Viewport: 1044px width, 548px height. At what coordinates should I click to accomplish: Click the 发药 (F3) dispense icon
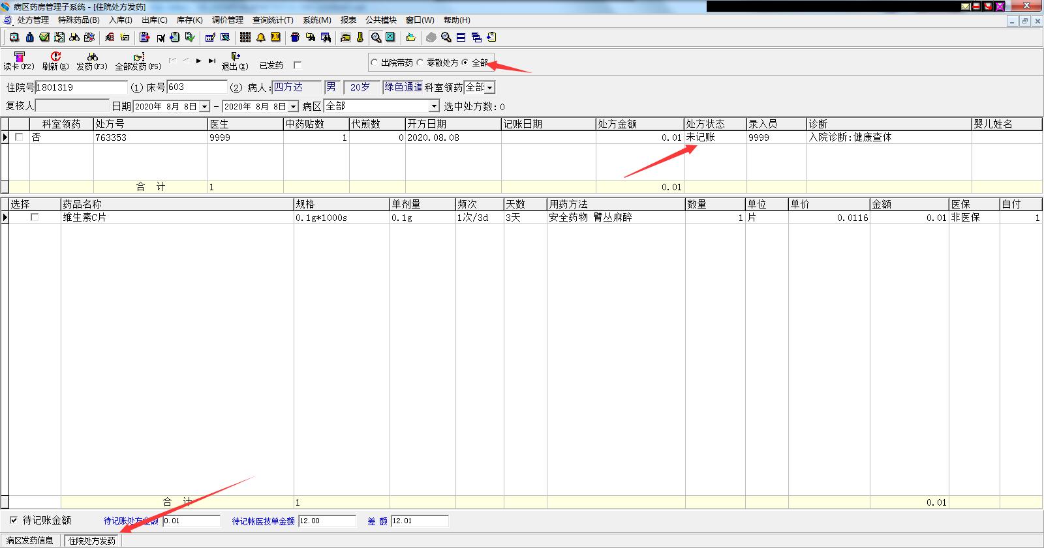(x=92, y=57)
